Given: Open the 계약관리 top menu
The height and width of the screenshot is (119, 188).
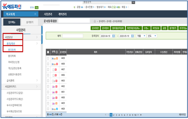Looking at the screenshot, I should tap(62, 14).
